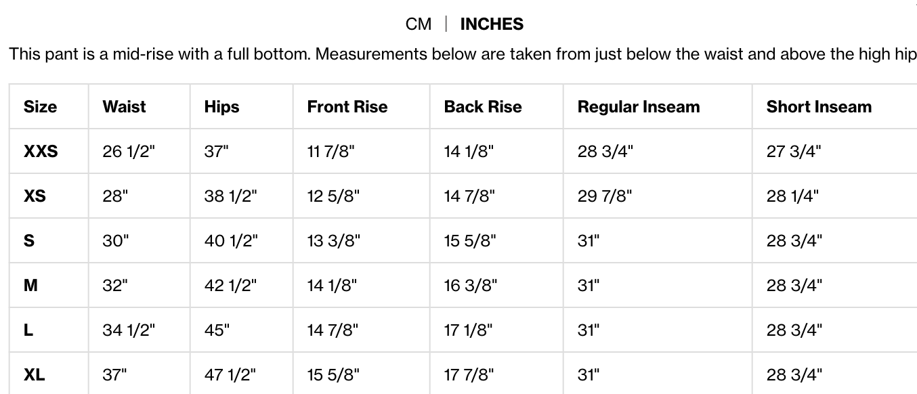
Task: Click the Back Rise column header
Action: pyautogui.click(x=482, y=107)
